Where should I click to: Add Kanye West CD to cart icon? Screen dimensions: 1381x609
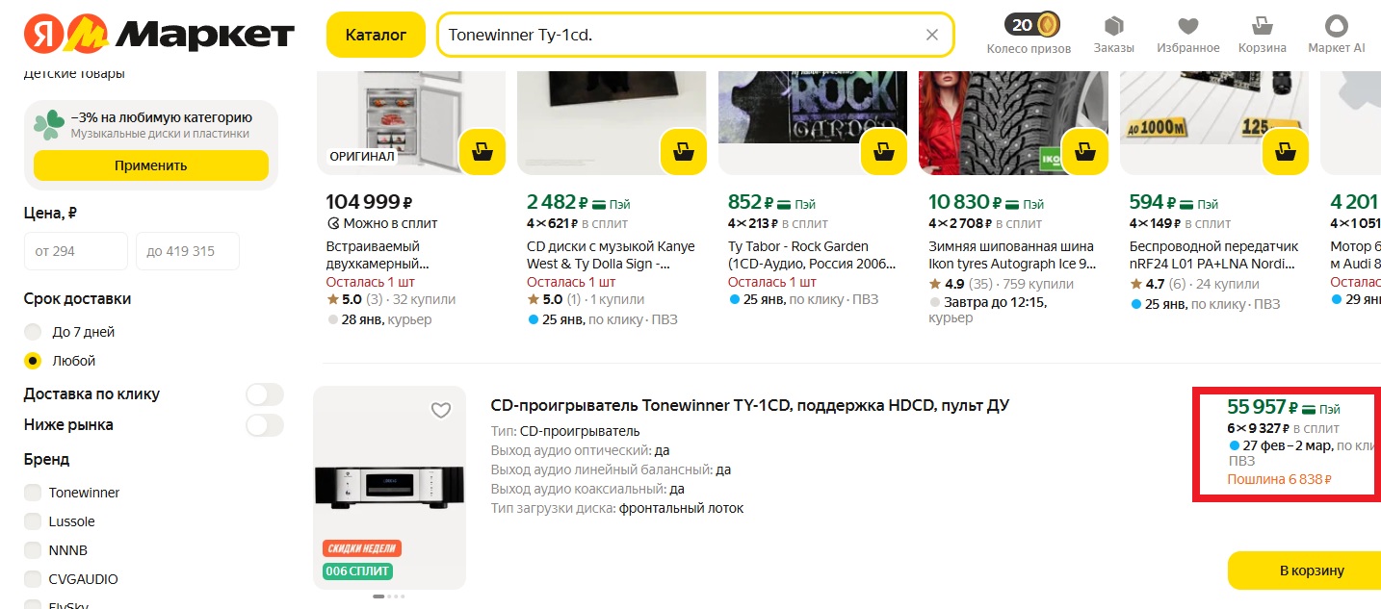tap(684, 152)
